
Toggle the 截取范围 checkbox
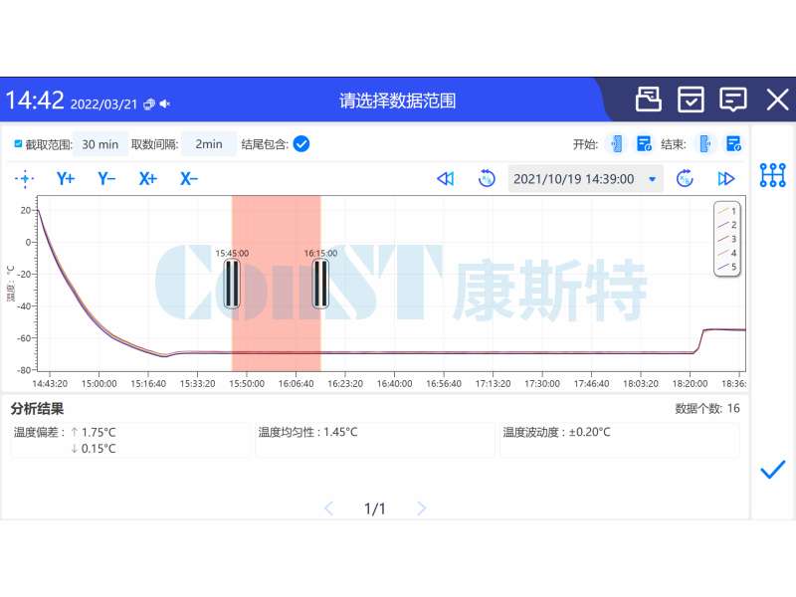pyautogui.click(x=18, y=144)
